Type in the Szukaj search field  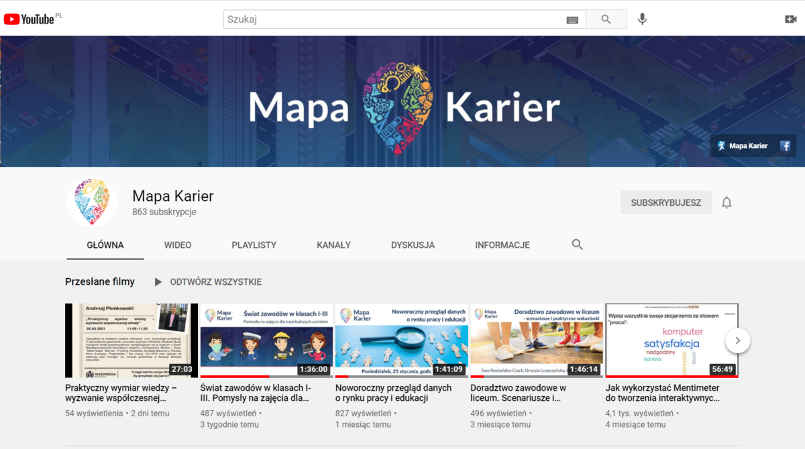pyautogui.click(x=396, y=19)
